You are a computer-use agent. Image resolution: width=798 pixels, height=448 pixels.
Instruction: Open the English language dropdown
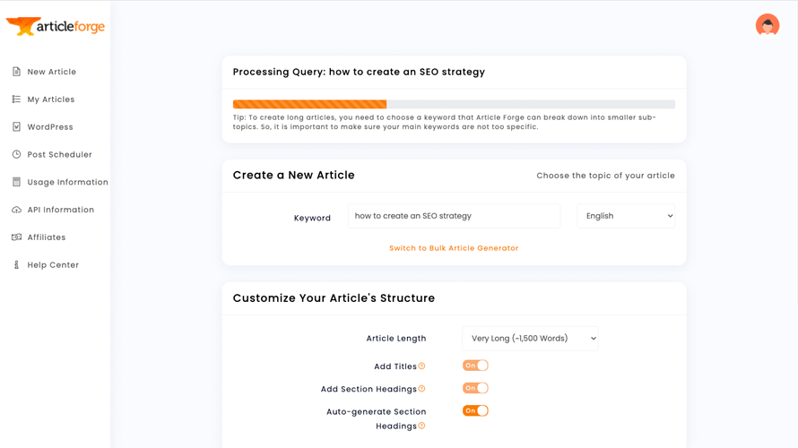pyautogui.click(x=626, y=216)
